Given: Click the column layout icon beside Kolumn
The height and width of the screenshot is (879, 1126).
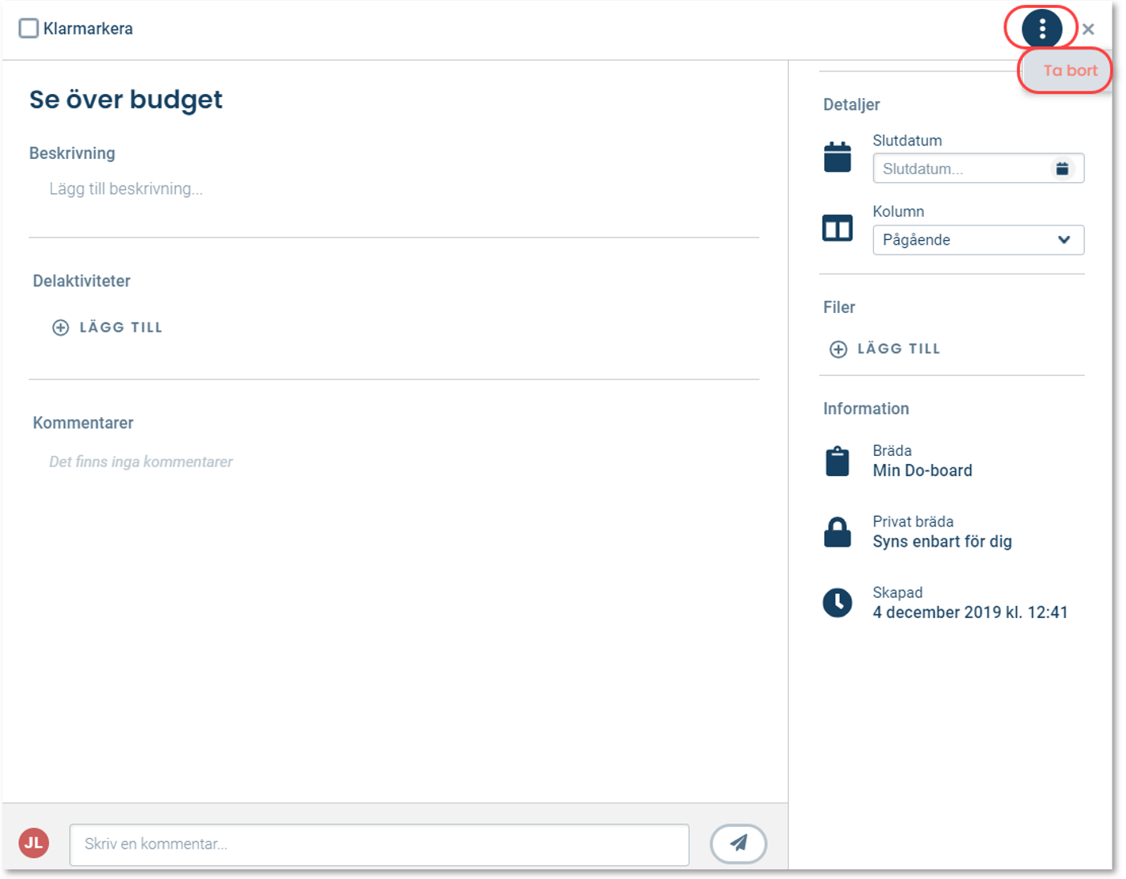Looking at the screenshot, I should (837, 229).
